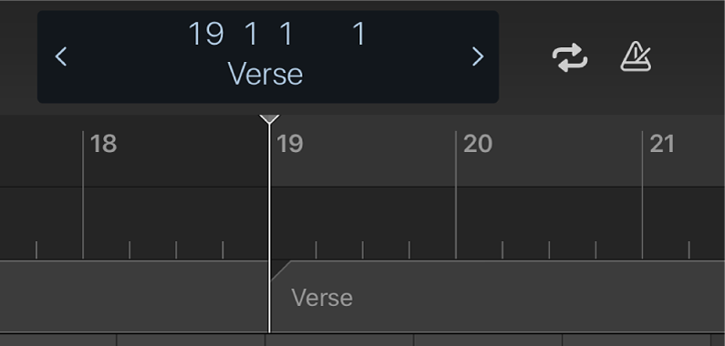Click the lower ruler lane after bar 20
Image resolution: width=725 pixels, height=346 pixels.
coord(548,223)
